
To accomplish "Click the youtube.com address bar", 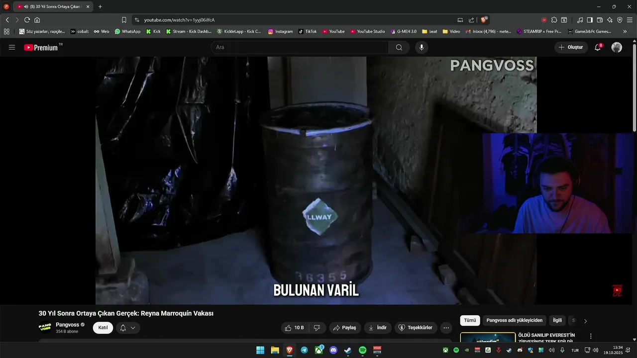I will [x=299, y=20].
